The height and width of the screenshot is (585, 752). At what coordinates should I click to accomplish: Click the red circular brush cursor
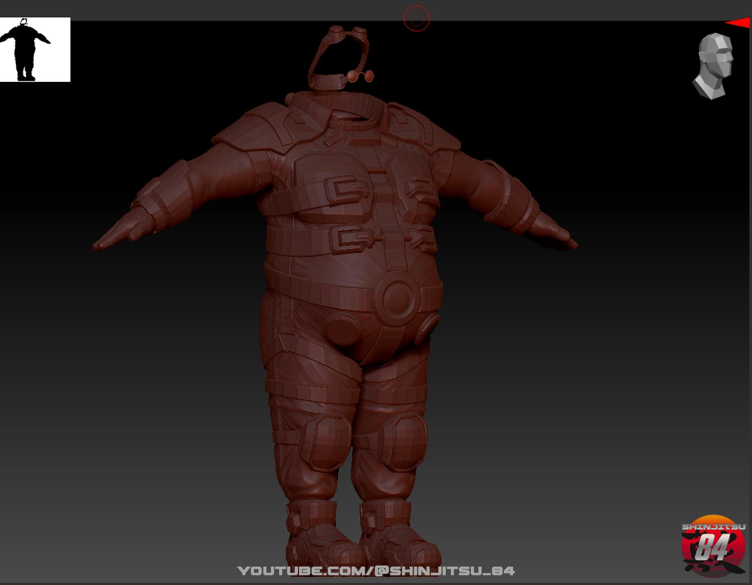pos(417,19)
